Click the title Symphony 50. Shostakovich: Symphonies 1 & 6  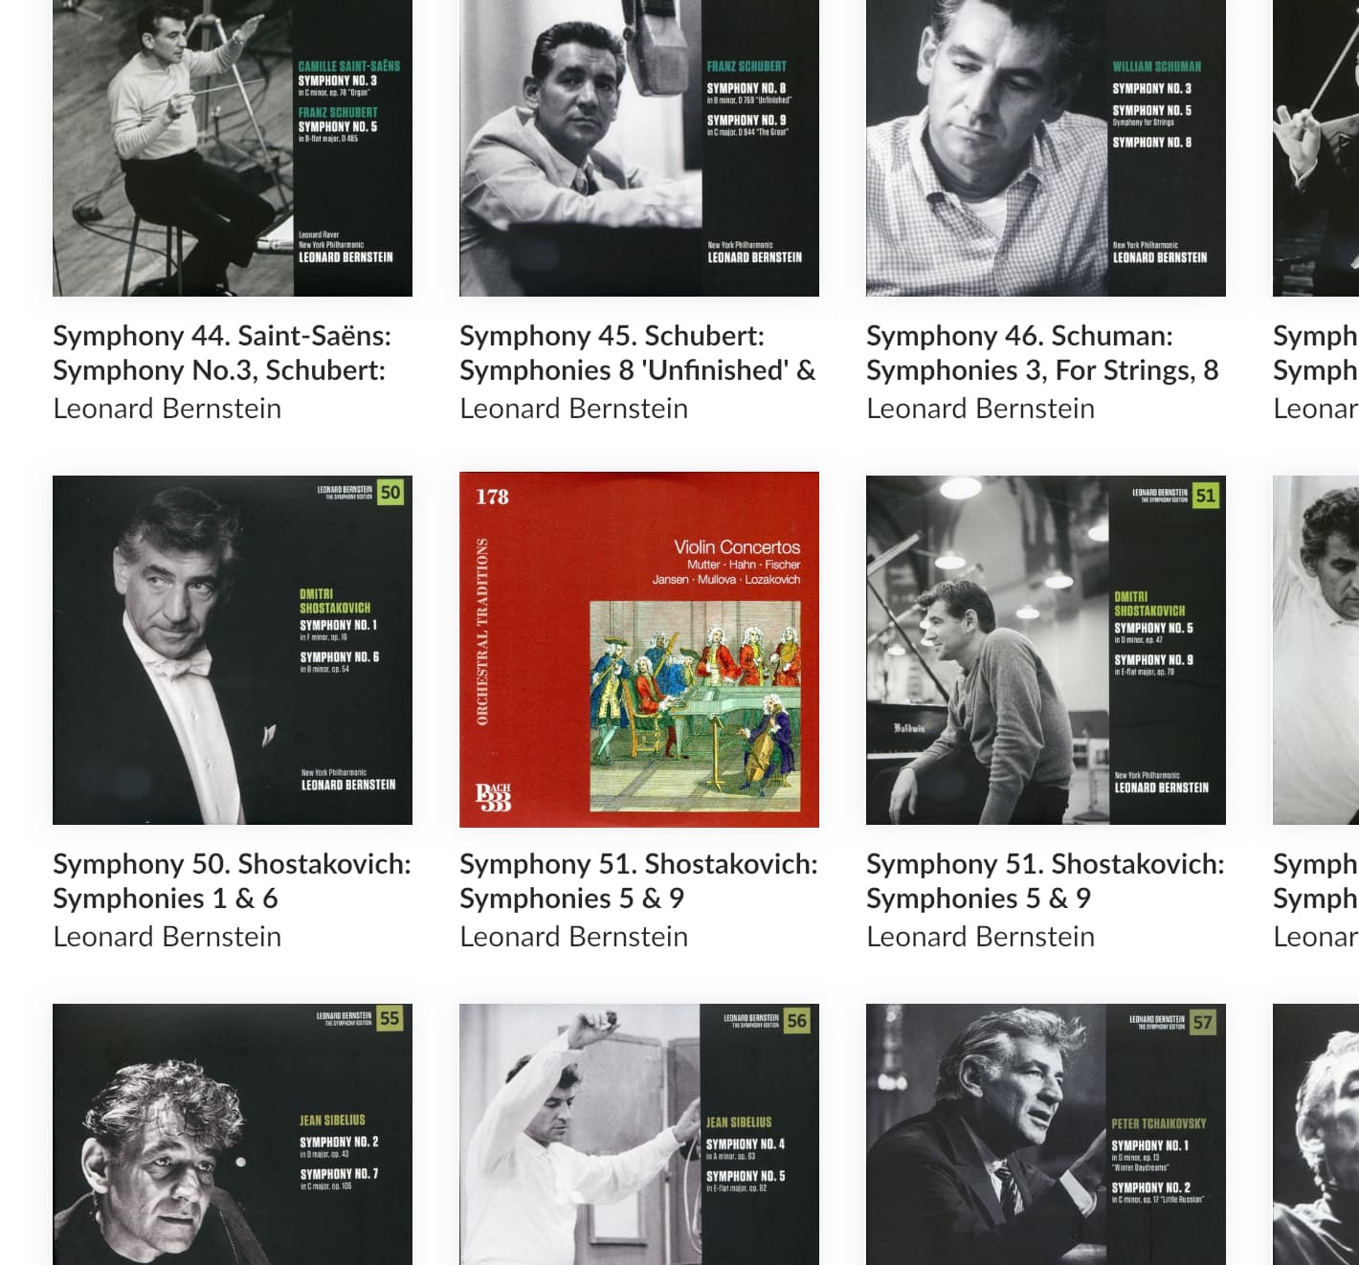pos(232,881)
